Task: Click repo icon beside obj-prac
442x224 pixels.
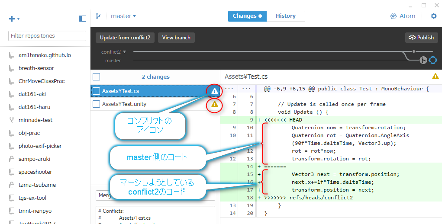Action: point(12,133)
